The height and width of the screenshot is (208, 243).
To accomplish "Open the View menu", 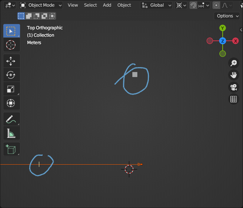I will click(73, 5).
